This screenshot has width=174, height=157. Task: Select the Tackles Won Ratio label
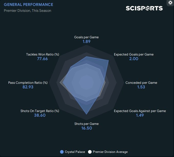(43, 54)
